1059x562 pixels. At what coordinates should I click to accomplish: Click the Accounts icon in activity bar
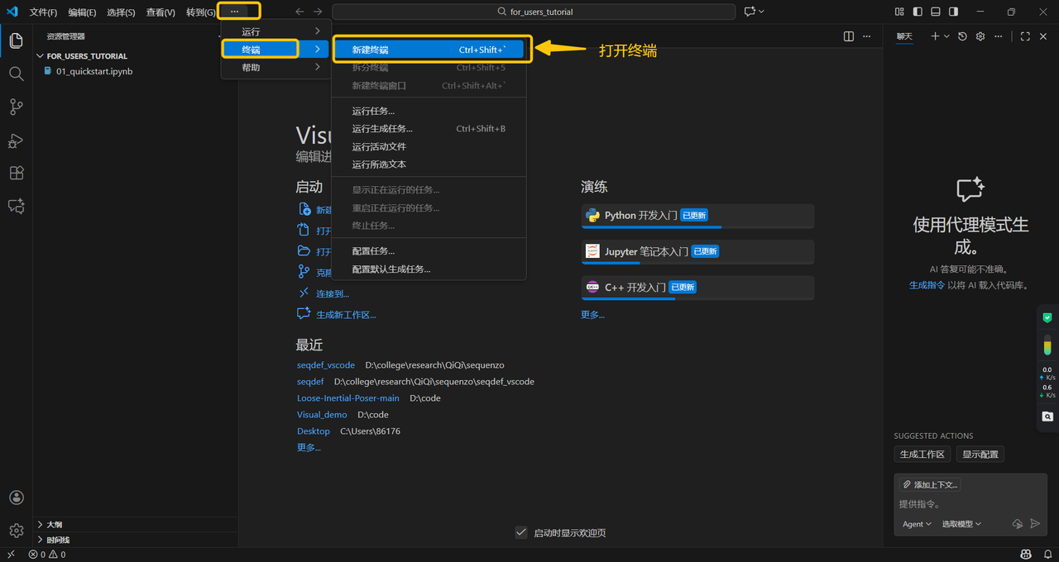[x=16, y=498]
